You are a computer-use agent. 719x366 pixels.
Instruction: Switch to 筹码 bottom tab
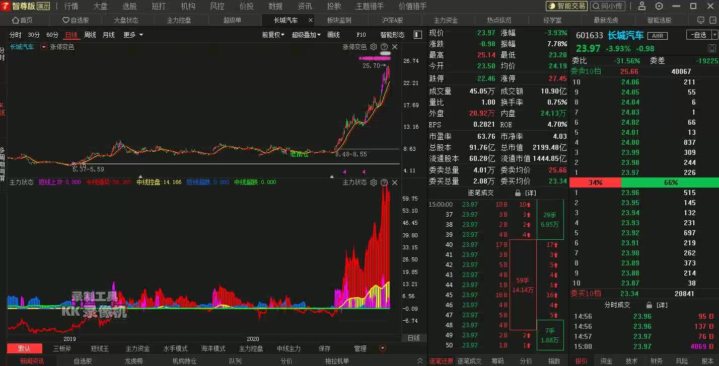(x=497, y=361)
